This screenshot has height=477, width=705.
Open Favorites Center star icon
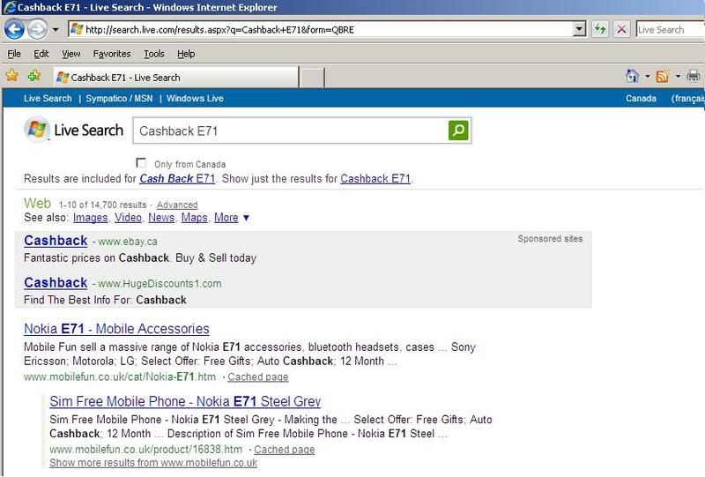point(12,76)
